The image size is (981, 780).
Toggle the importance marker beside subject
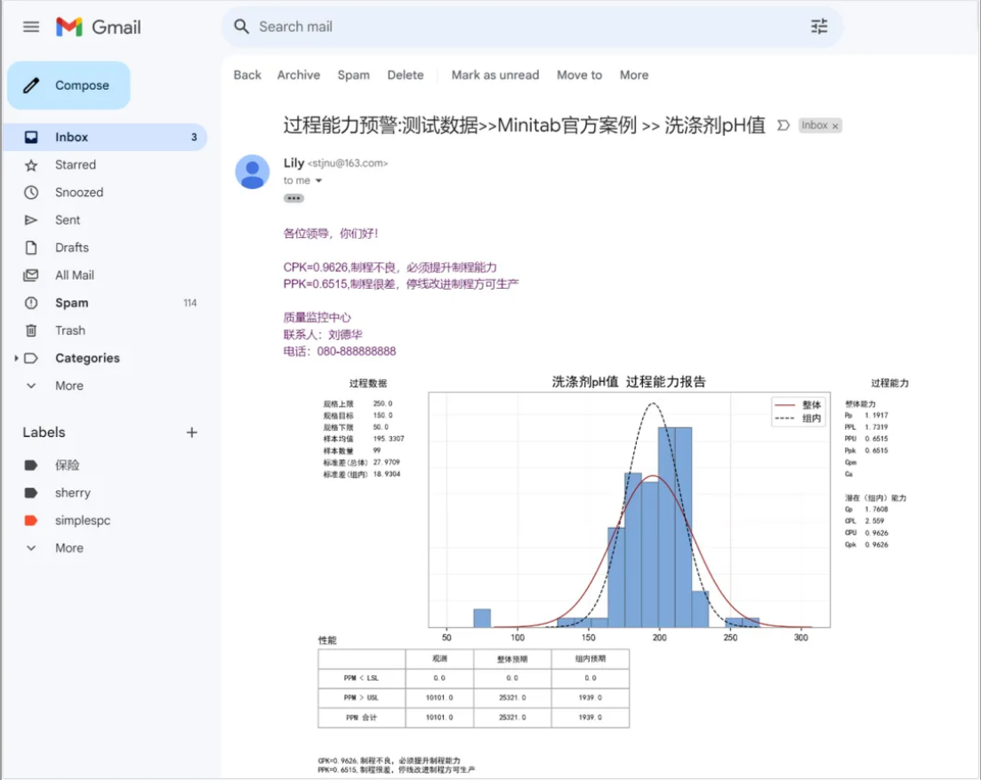[784, 125]
